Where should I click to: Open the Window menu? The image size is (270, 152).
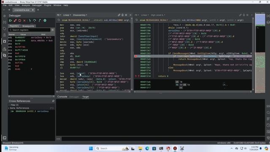[57, 5]
